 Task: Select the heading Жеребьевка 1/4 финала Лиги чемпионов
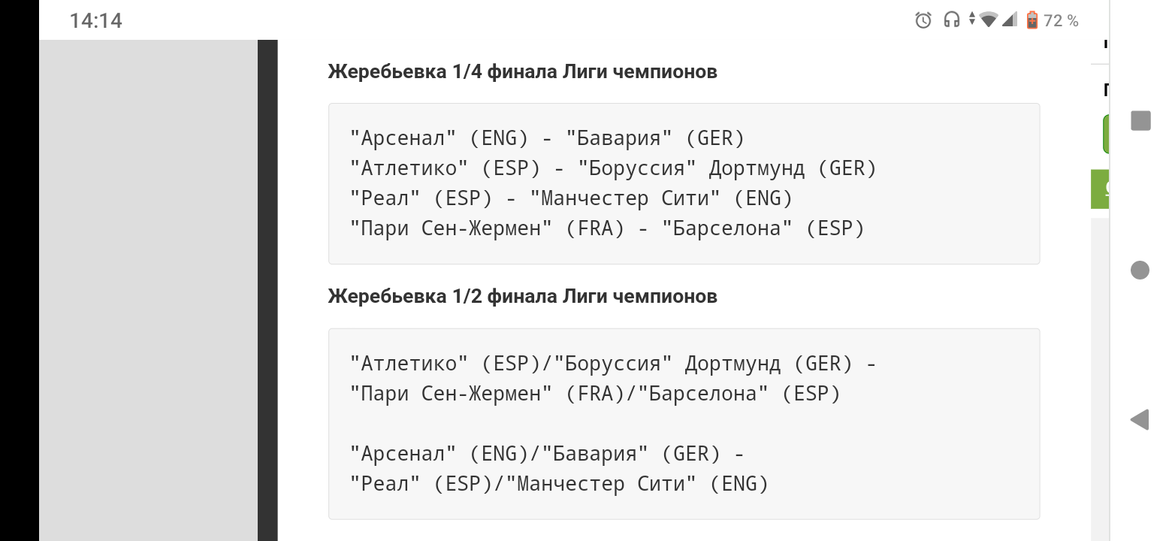521,71
